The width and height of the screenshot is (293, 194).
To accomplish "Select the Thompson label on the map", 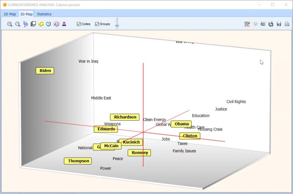I will pyautogui.click(x=78, y=161).
